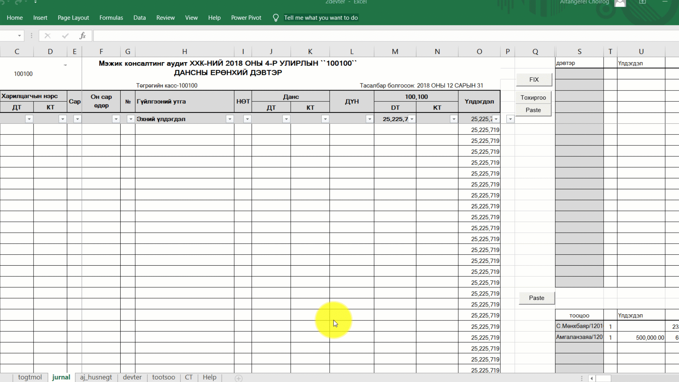Click the Insert Function fx icon
679x382 pixels.
point(82,36)
